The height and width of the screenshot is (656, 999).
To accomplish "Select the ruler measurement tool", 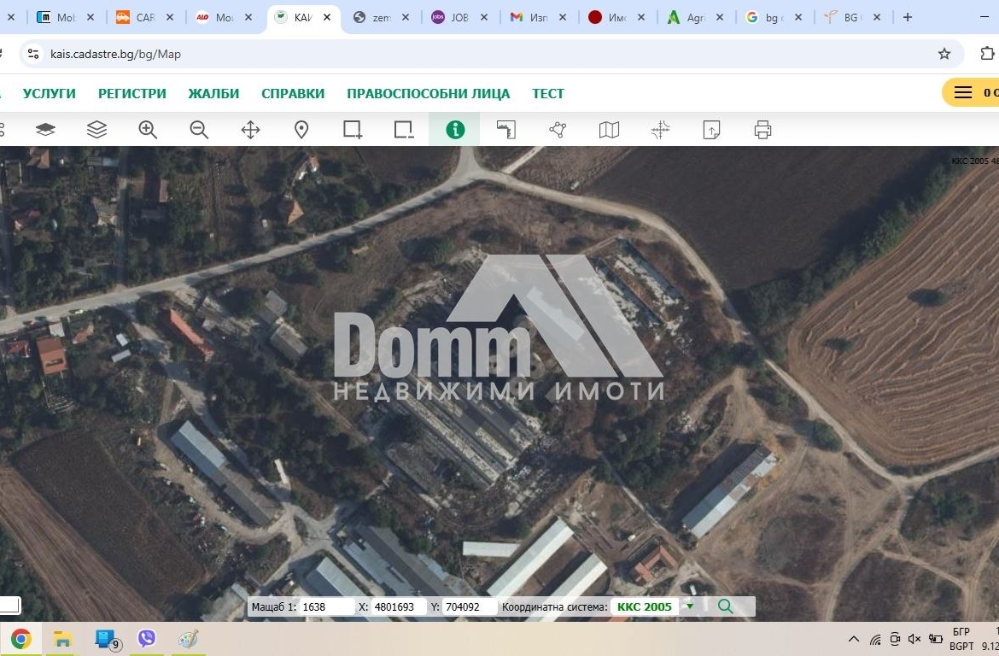I will pos(506,130).
